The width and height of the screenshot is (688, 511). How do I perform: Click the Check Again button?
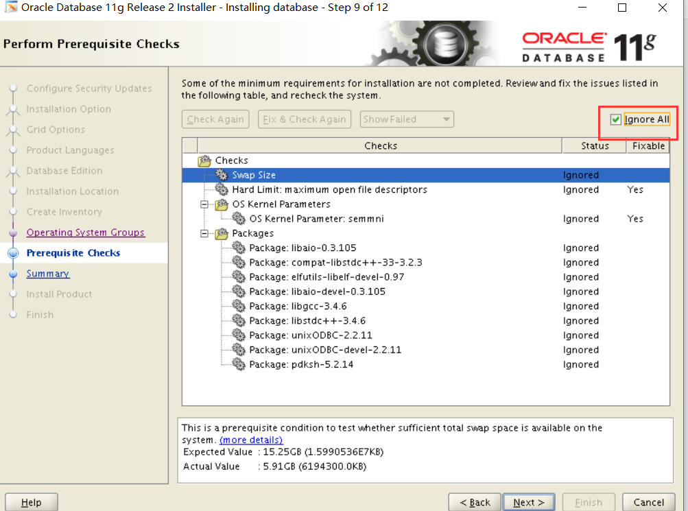pyautogui.click(x=215, y=119)
